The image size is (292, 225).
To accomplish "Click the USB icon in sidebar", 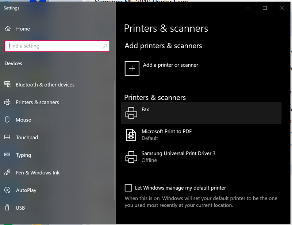I will (7, 207).
